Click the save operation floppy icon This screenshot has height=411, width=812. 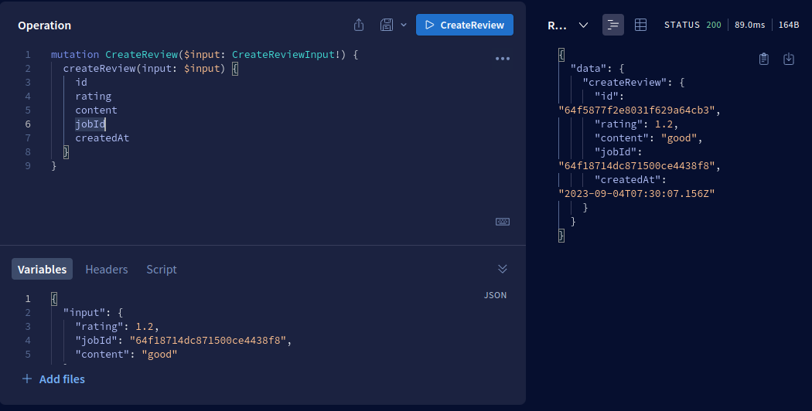[x=387, y=25]
